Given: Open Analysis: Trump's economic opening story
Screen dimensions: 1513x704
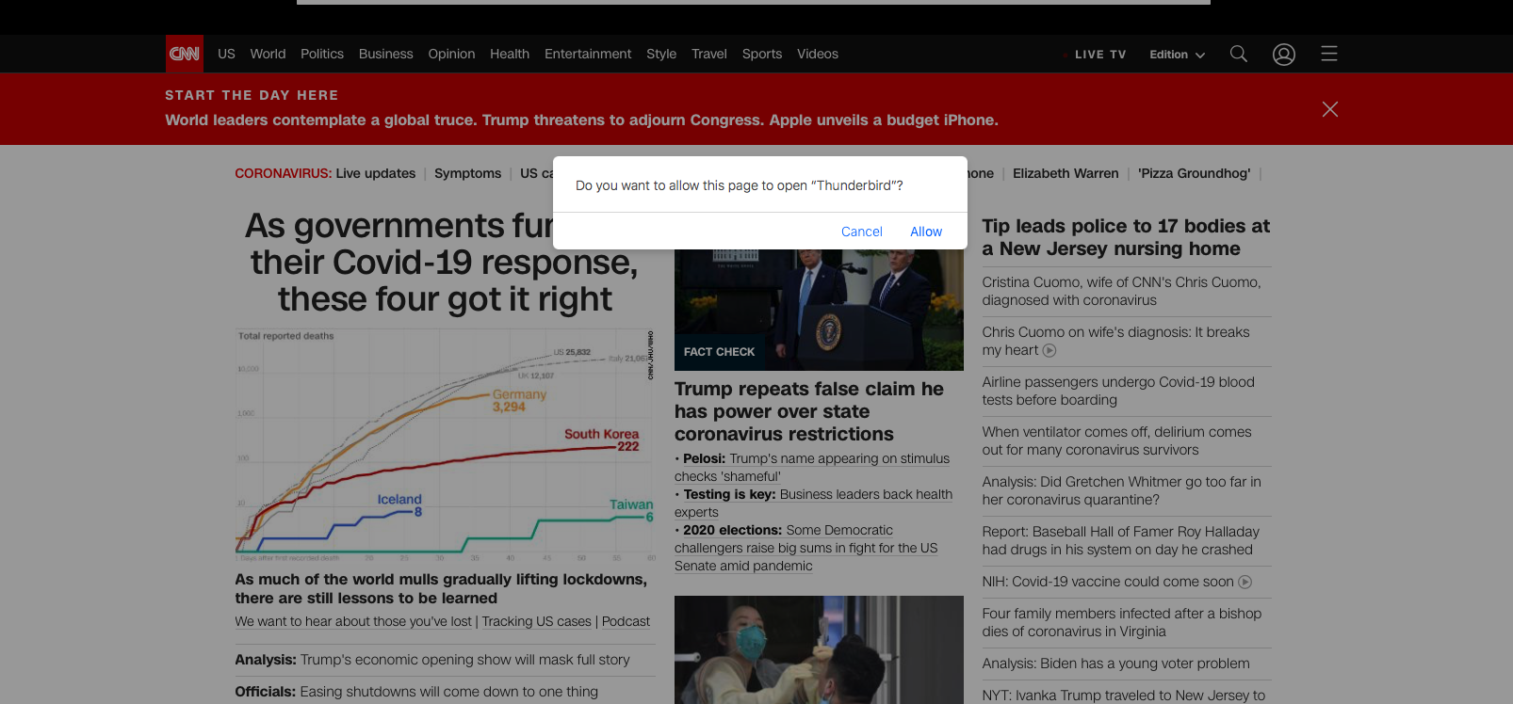Looking at the screenshot, I should (432, 660).
